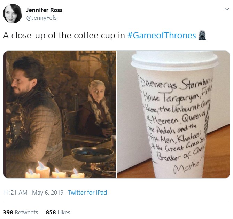Open the right photo of the coffee cup
Screen dimensions: 233x219
click(173, 114)
